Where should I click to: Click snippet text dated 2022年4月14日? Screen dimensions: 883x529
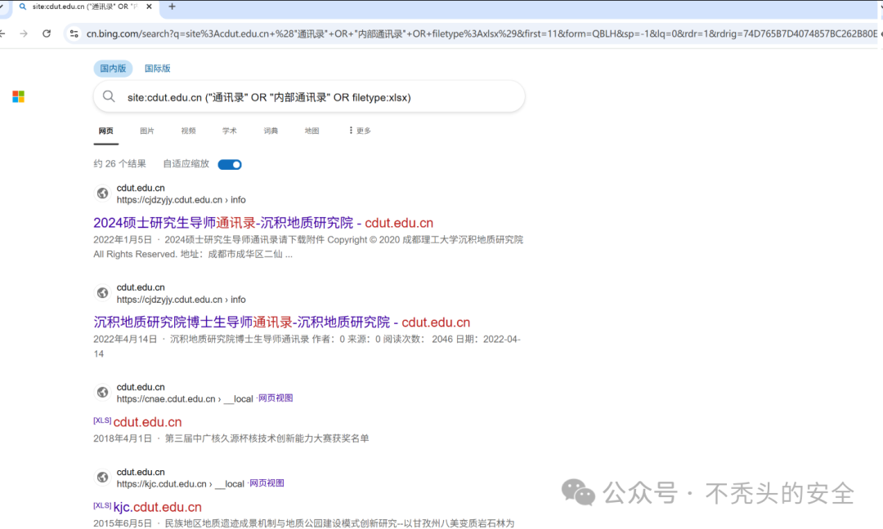(x=307, y=346)
